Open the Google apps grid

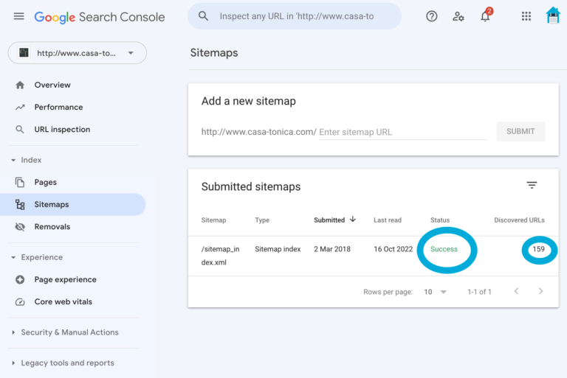coord(526,16)
